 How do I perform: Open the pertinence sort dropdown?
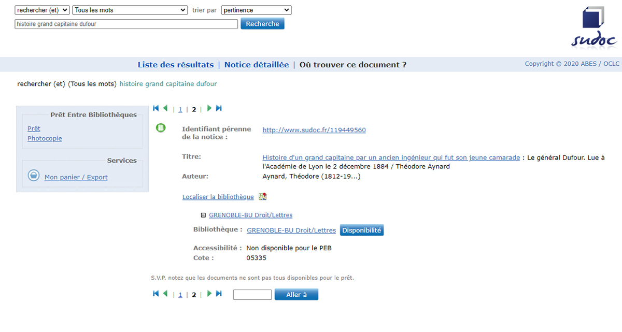click(256, 10)
